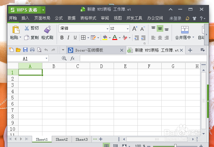Expand the borders dropdown arrow
214x147 pixels.
pyautogui.click(x=88, y=38)
